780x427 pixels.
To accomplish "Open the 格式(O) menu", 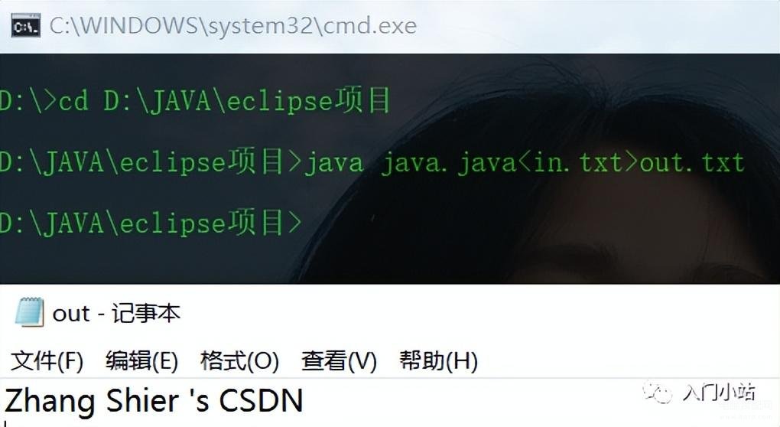I will [x=239, y=361].
